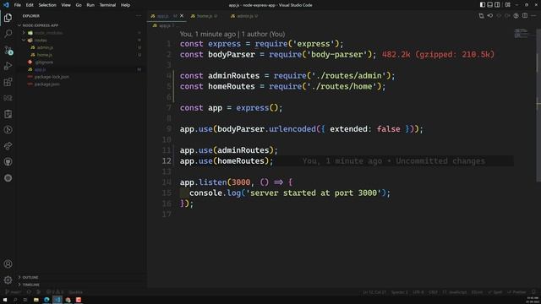This screenshot has width=541, height=304.
Task: Open the File menu
Action: coord(17,5)
